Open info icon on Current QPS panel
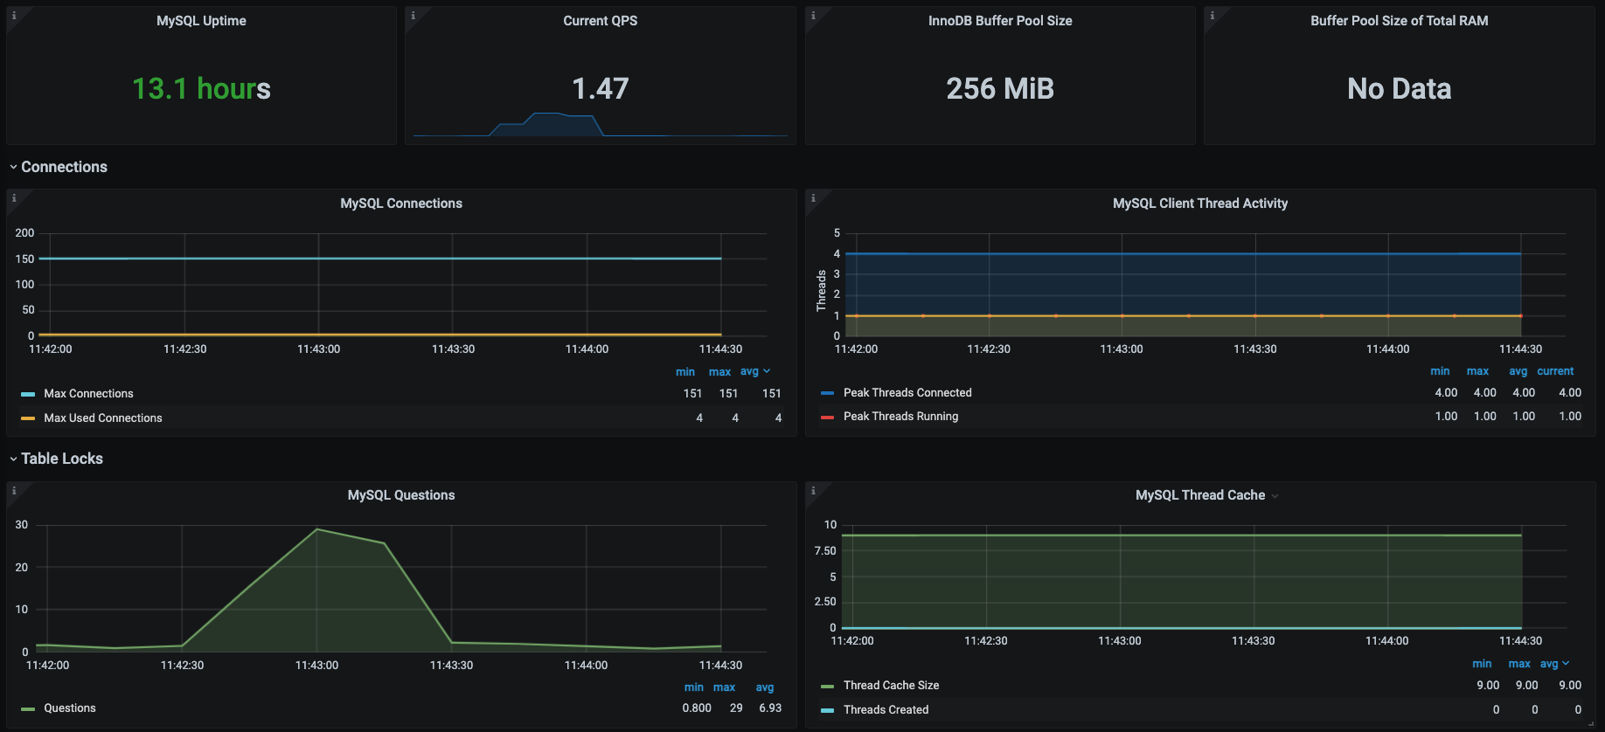The image size is (1605, 732). (413, 15)
